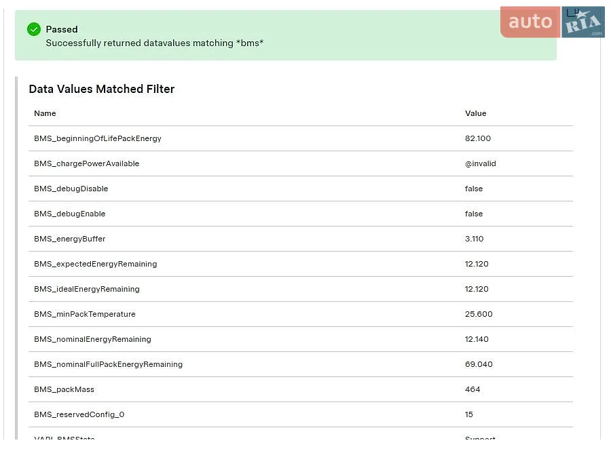
Task: Select the Name column header
Action: [x=45, y=113]
